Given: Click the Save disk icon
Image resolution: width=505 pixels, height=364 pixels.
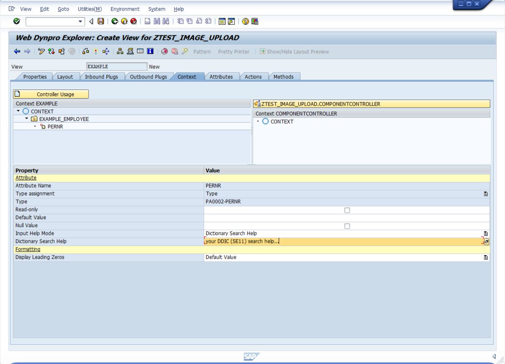Looking at the screenshot, I should click(x=101, y=21).
